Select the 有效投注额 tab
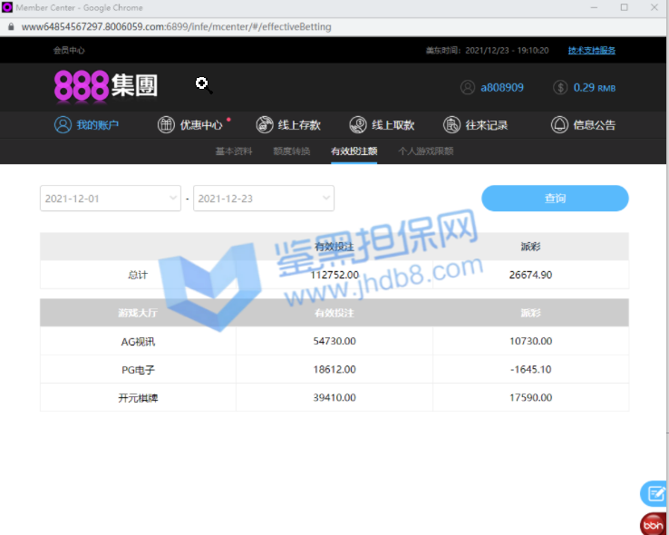The image size is (669, 535). point(354,151)
